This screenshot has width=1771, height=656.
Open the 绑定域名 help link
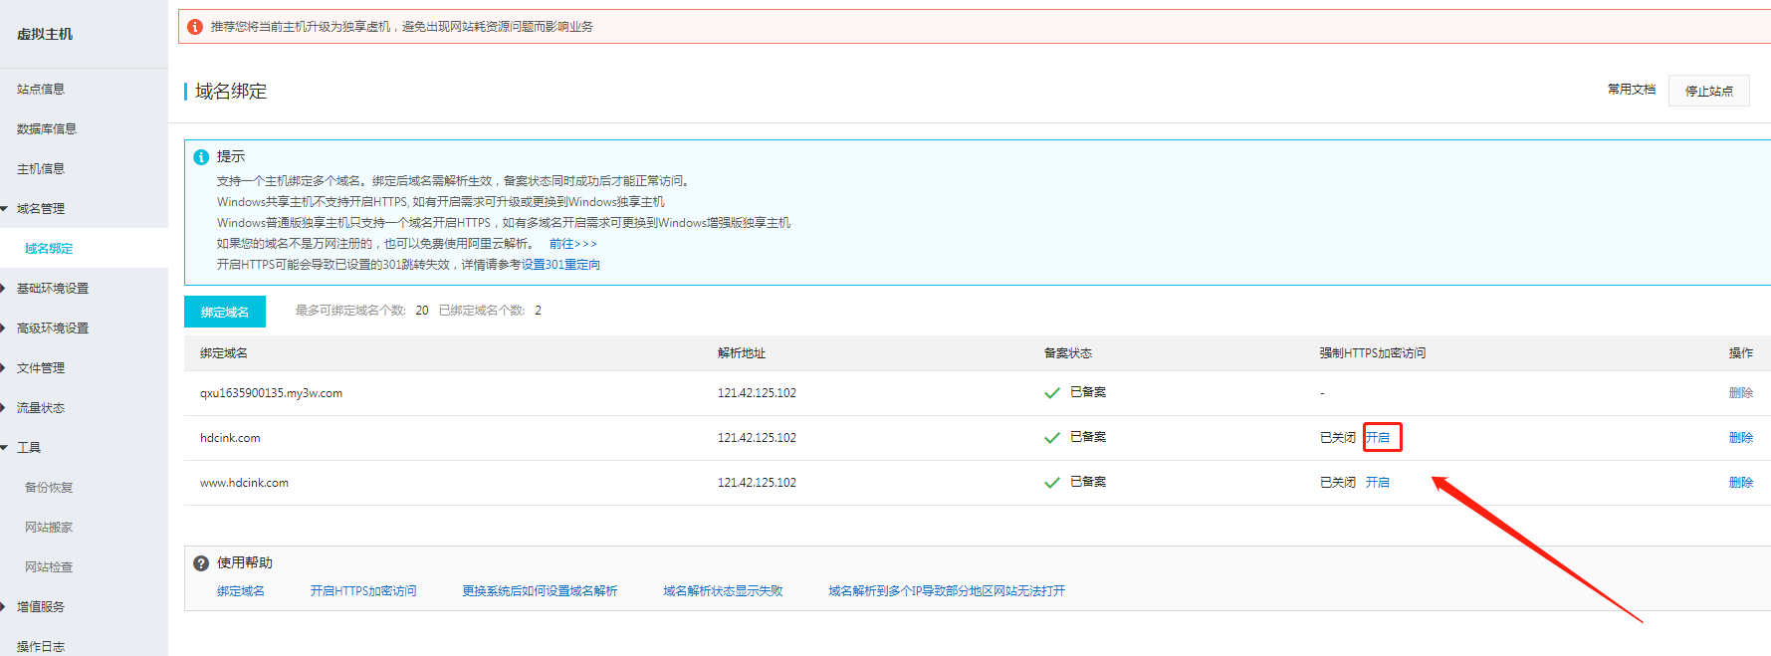click(241, 591)
